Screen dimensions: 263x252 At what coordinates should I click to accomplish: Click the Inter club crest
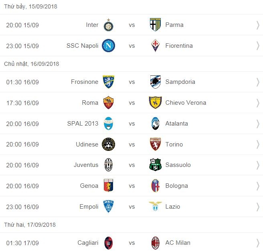point(108,25)
